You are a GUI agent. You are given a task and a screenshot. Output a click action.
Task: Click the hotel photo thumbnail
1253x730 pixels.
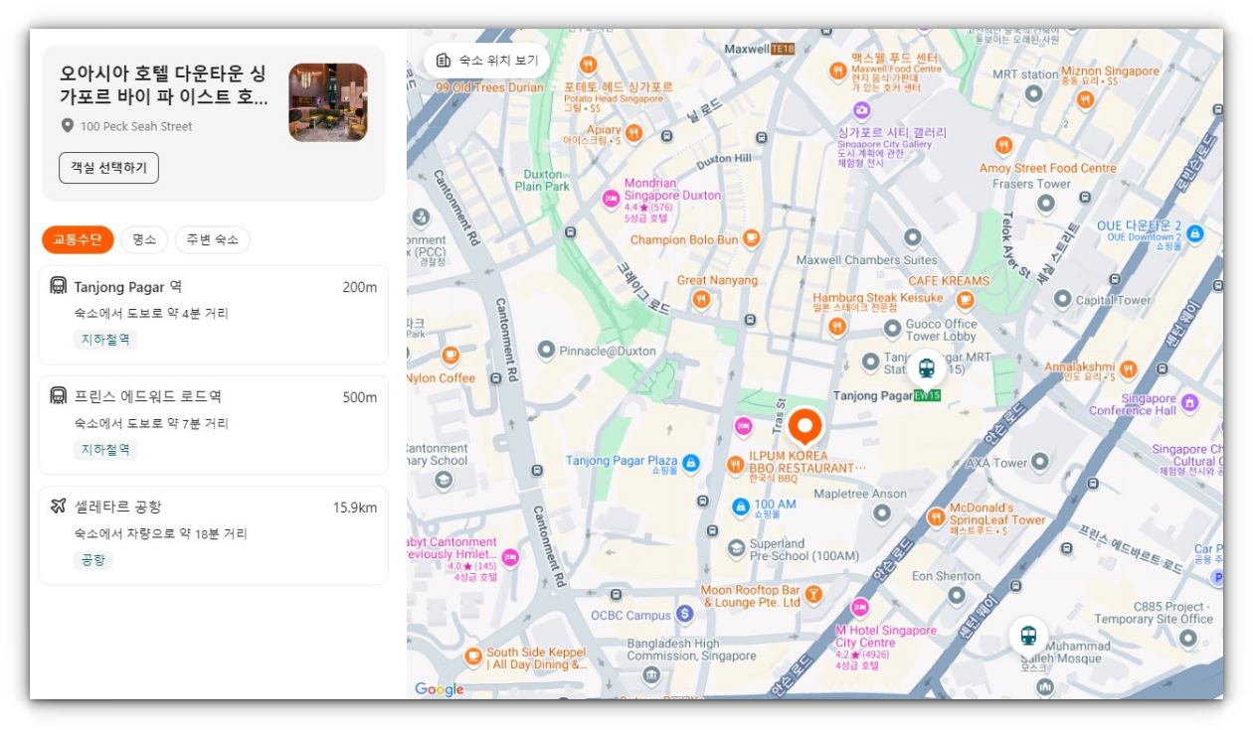pyautogui.click(x=328, y=102)
